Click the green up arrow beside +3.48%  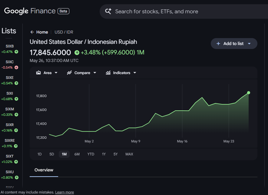[77, 52]
